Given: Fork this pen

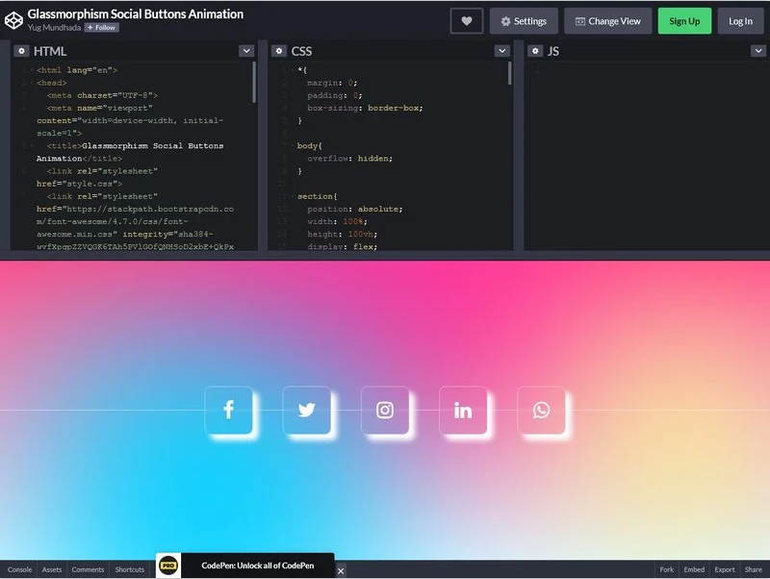Looking at the screenshot, I should 666,569.
